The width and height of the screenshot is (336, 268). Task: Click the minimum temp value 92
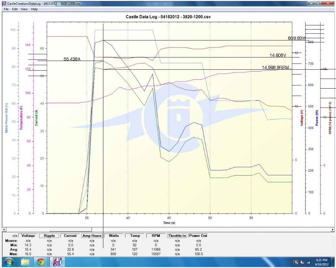point(134,245)
